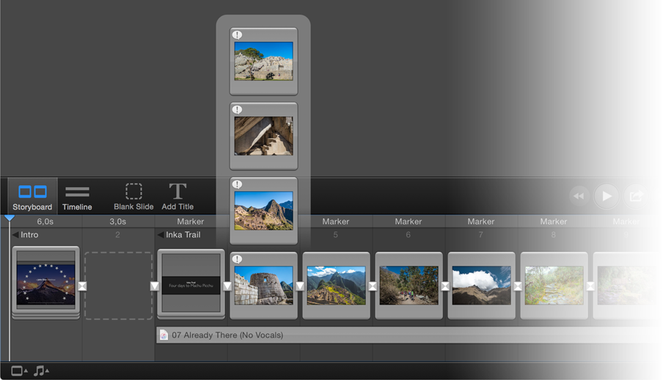
Task: Switch to Timeline view
Action: point(77,196)
